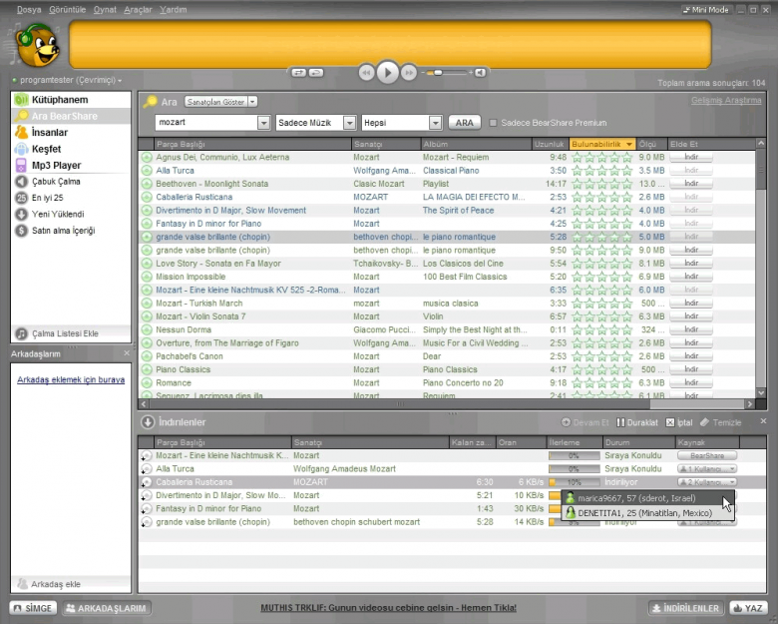Screen dimensions: 778x624
Task: Click the İndirilenler downloads header icon
Action: [148, 422]
